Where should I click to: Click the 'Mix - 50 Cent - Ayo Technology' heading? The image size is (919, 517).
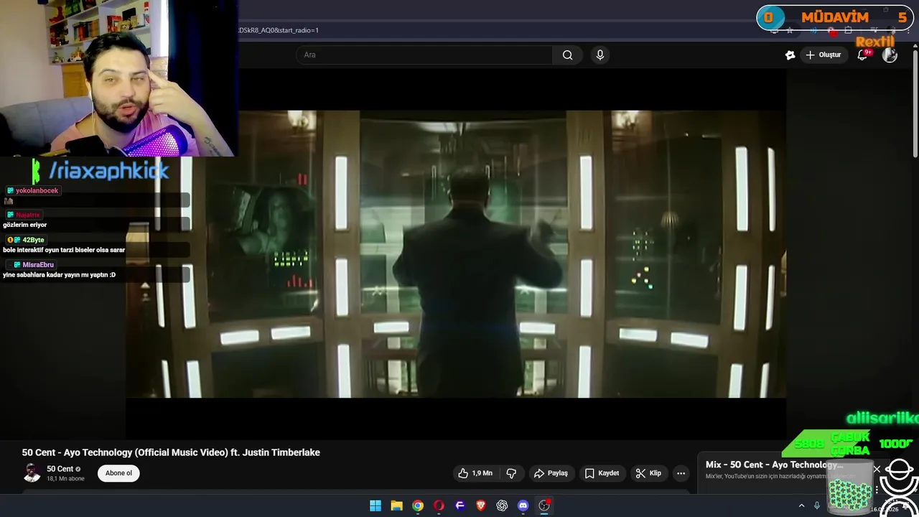click(x=774, y=465)
